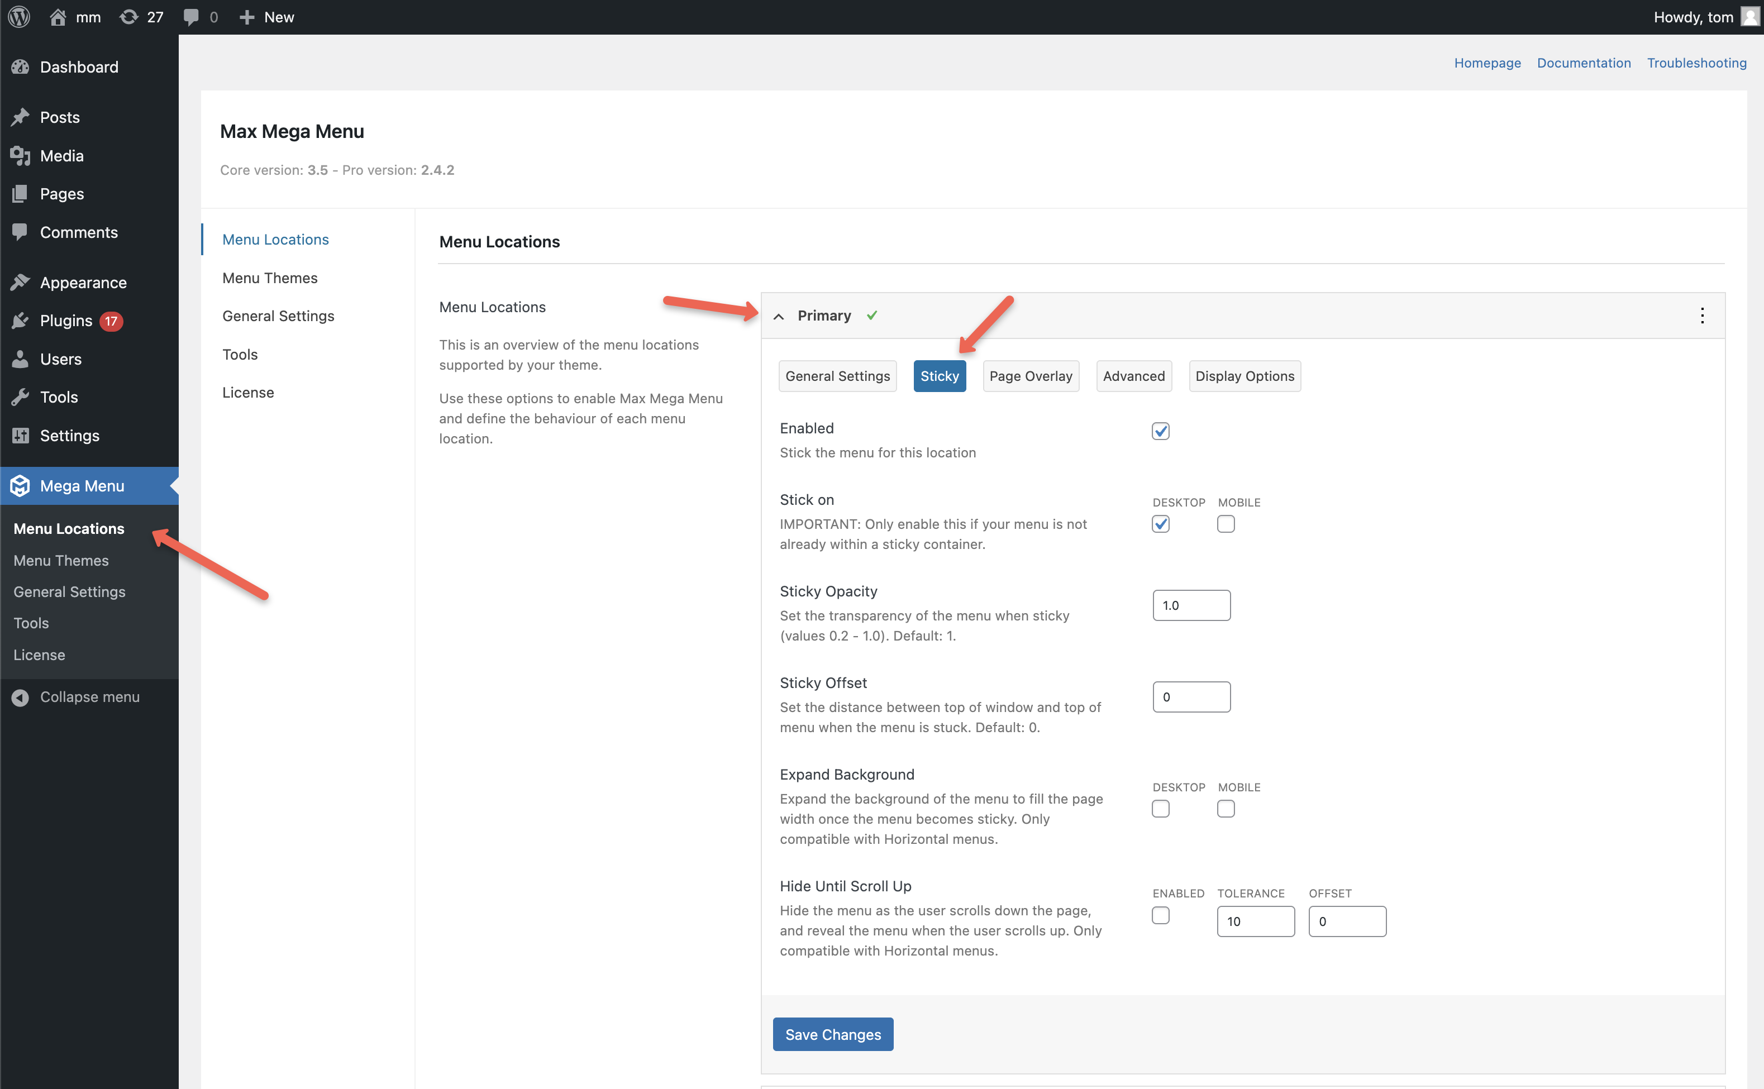Open the three-dot options for Primary
The height and width of the screenshot is (1089, 1764).
tap(1701, 316)
